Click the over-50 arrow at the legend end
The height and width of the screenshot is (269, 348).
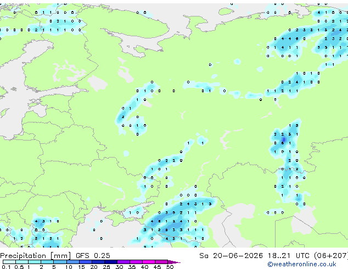point(174,262)
